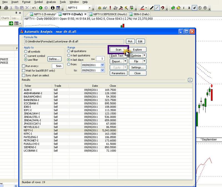Expand the Optimize button dropdown arrow

[144, 55]
